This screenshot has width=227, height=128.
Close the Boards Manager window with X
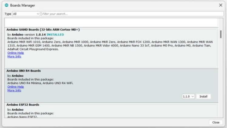click(x=221, y=5)
